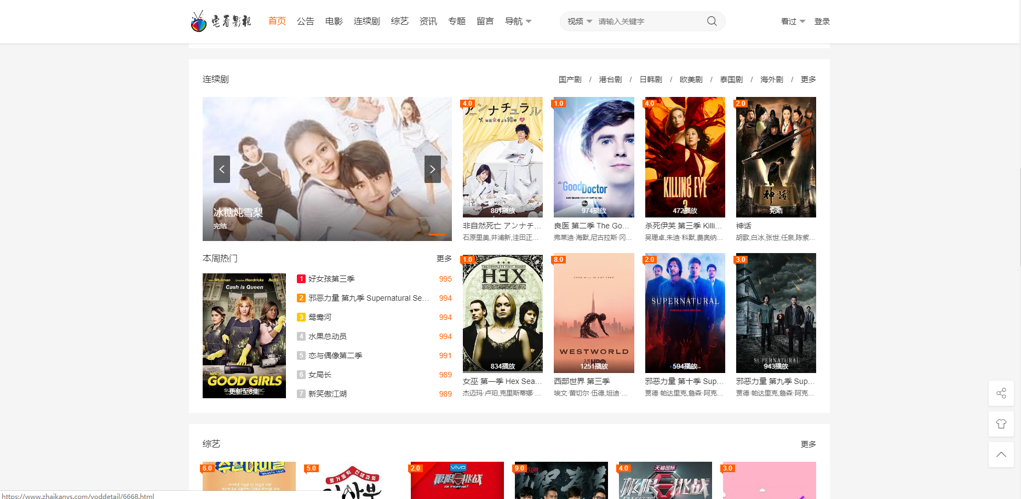The height and width of the screenshot is (499, 1021).
Task: Filter by 泰国剧 category
Action: click(731, 79)
